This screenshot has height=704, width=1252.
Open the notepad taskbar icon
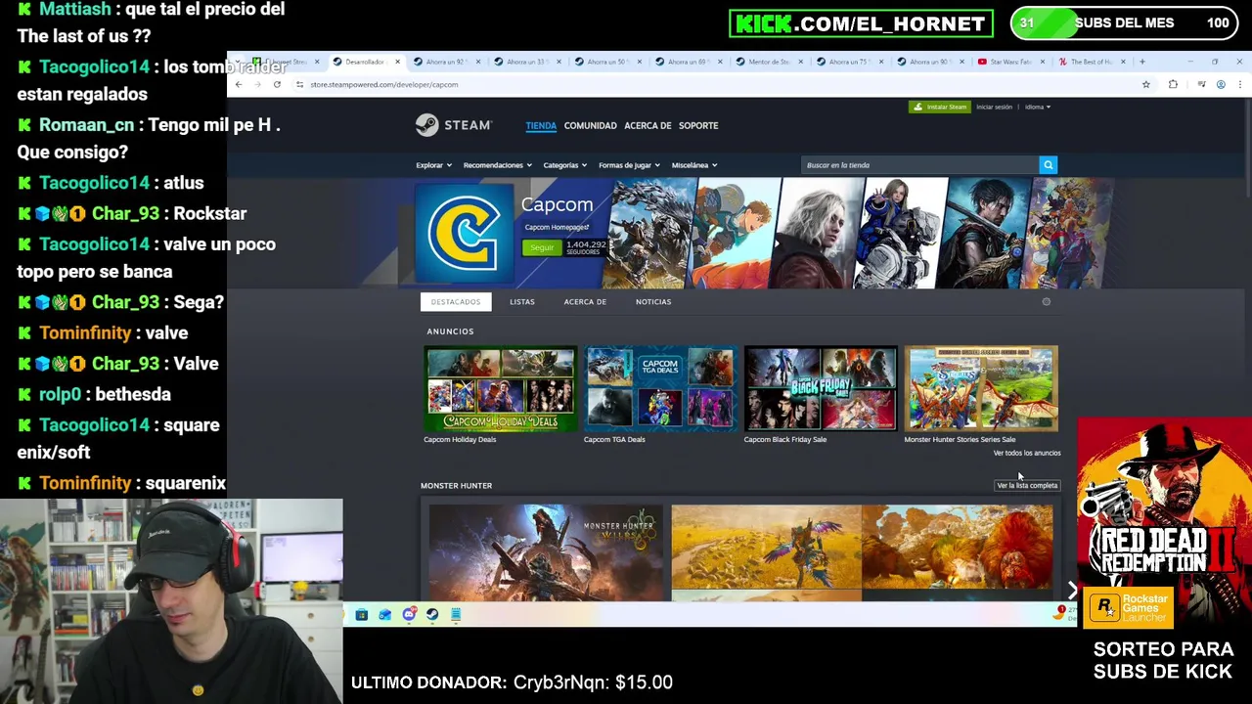tap(456, 614)
